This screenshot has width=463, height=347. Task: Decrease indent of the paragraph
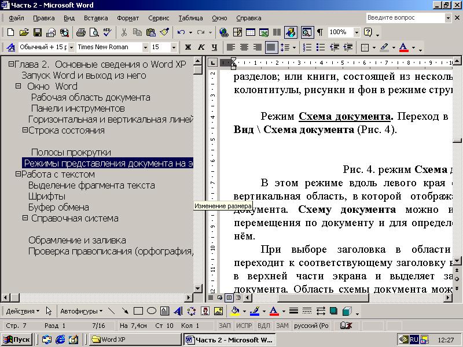(335, 47)
